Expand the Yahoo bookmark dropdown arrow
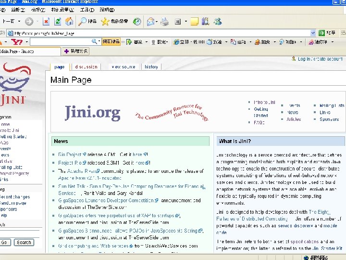This screenshot has height=260, width=346. pos(146,42)
